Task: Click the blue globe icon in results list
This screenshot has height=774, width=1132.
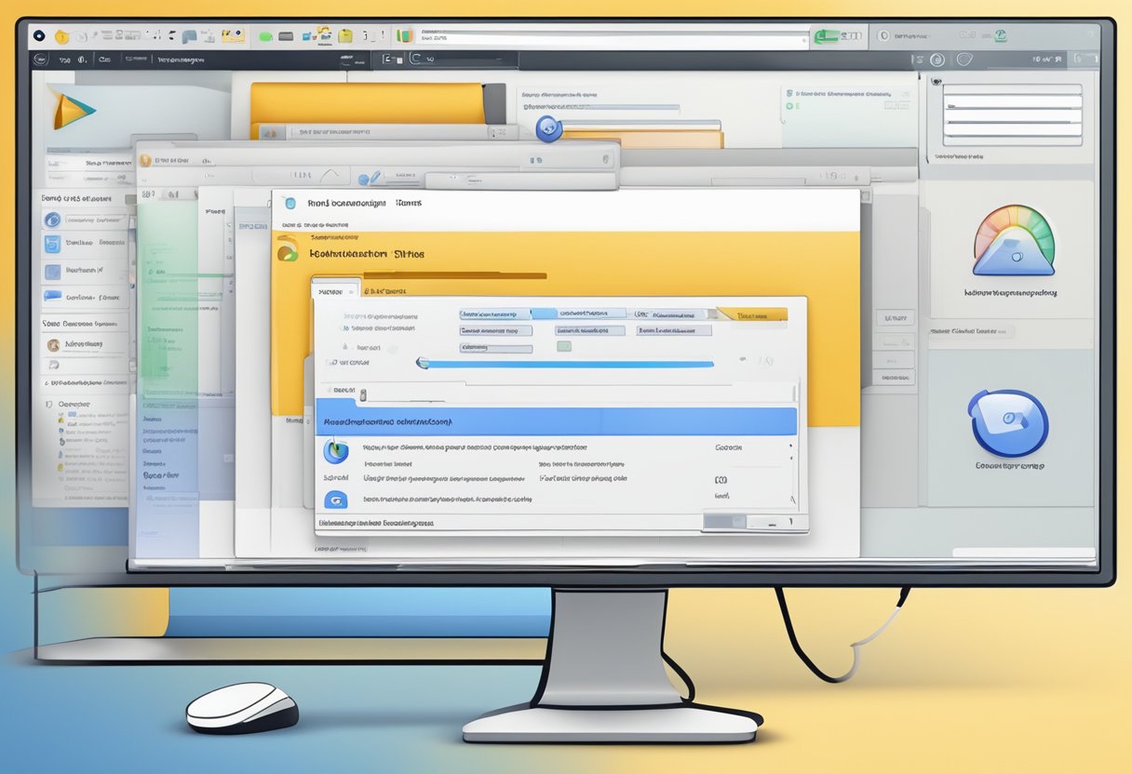Action: click(335, 452)
